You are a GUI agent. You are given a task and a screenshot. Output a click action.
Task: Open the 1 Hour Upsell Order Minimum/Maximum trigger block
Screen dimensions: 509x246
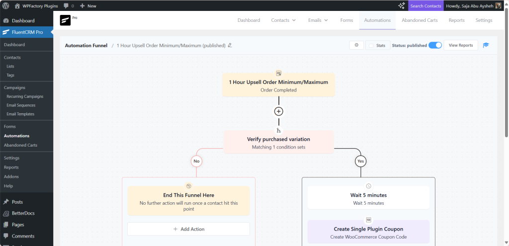(278, 85)
